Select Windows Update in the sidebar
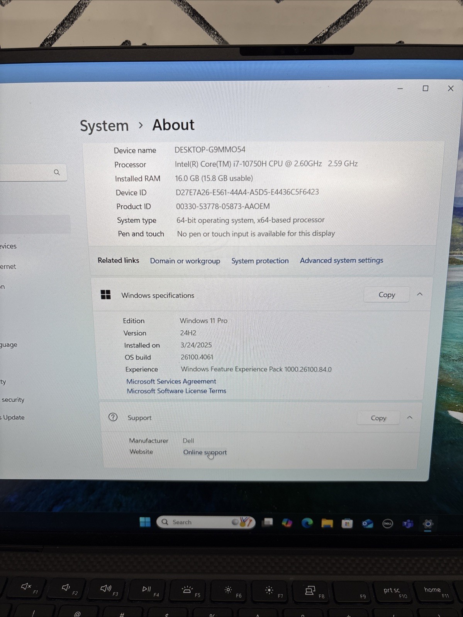The image size is (463, 617). (x=12, y=417)
